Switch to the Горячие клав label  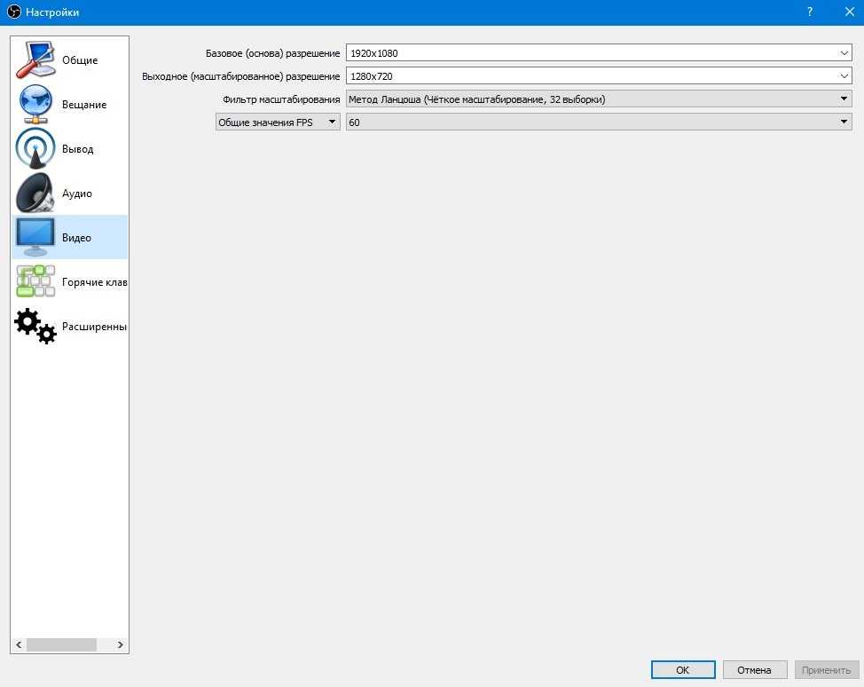pos(95,281)
